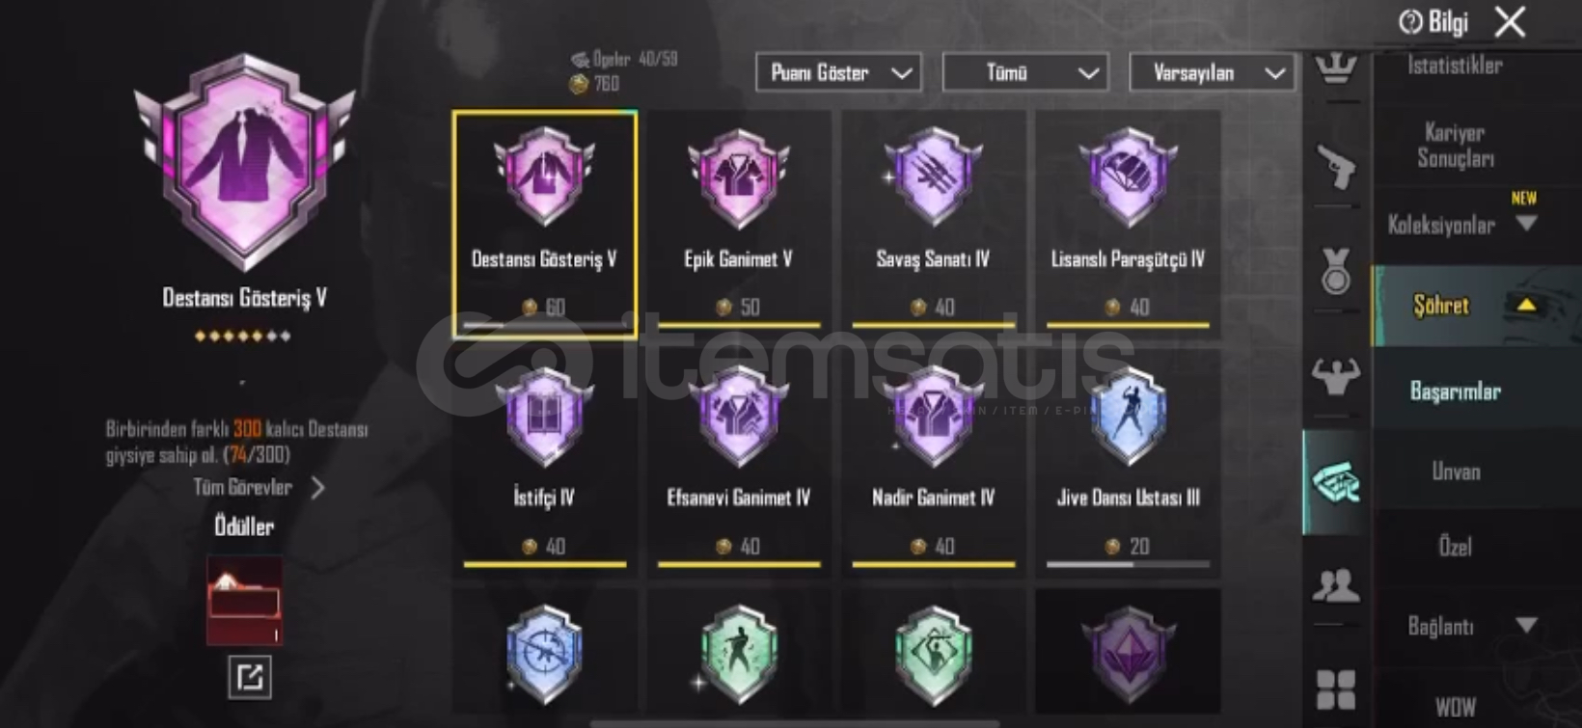Select the Jive Dansı Ustası III badge
Image resolution: width=1582 pixels, height=728 pixels.
(1128, 462)
